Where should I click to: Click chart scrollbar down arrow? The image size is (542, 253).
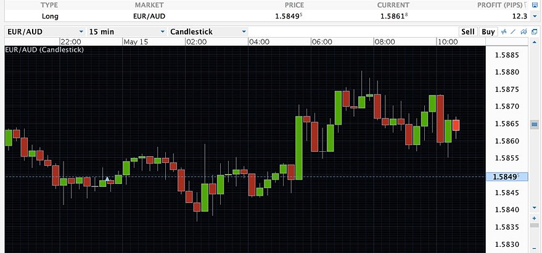(535, 207)
